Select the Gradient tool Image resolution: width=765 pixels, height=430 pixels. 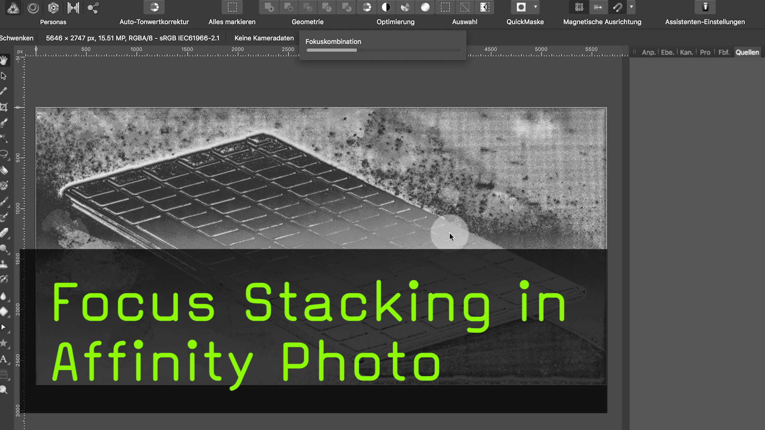coord(4,186)
